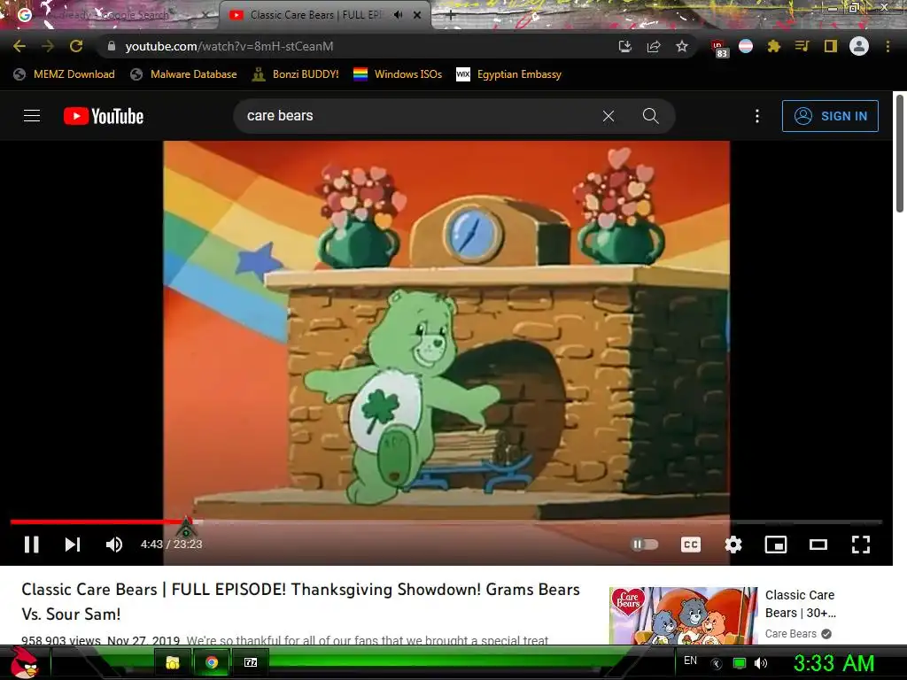Open the YouTube hamburger guide menu
The height and width of the screenshot is (680, 907).
pos(32,116)
